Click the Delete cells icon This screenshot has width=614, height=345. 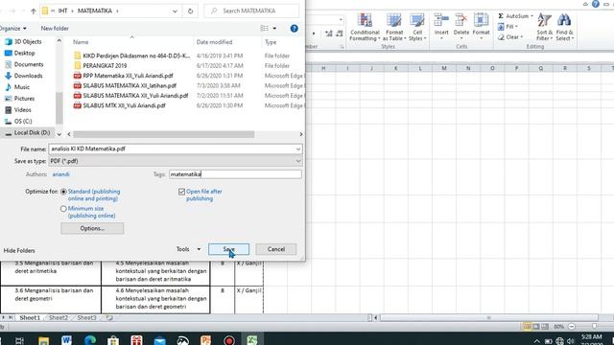tap(460, 20)
